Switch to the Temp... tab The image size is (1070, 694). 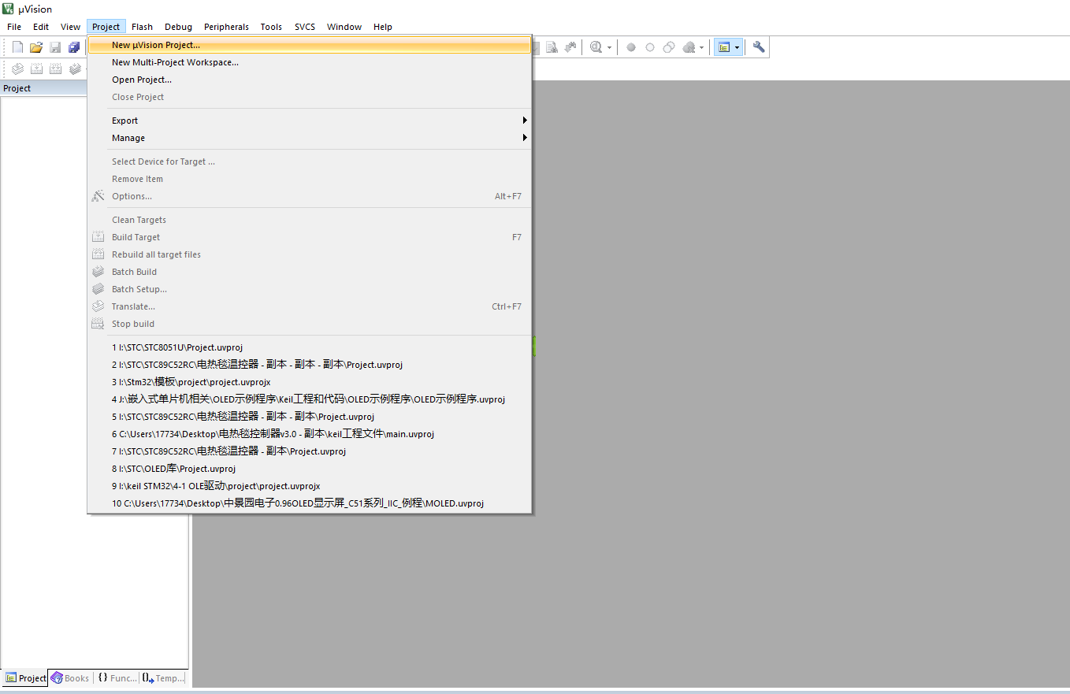(164, 678)
